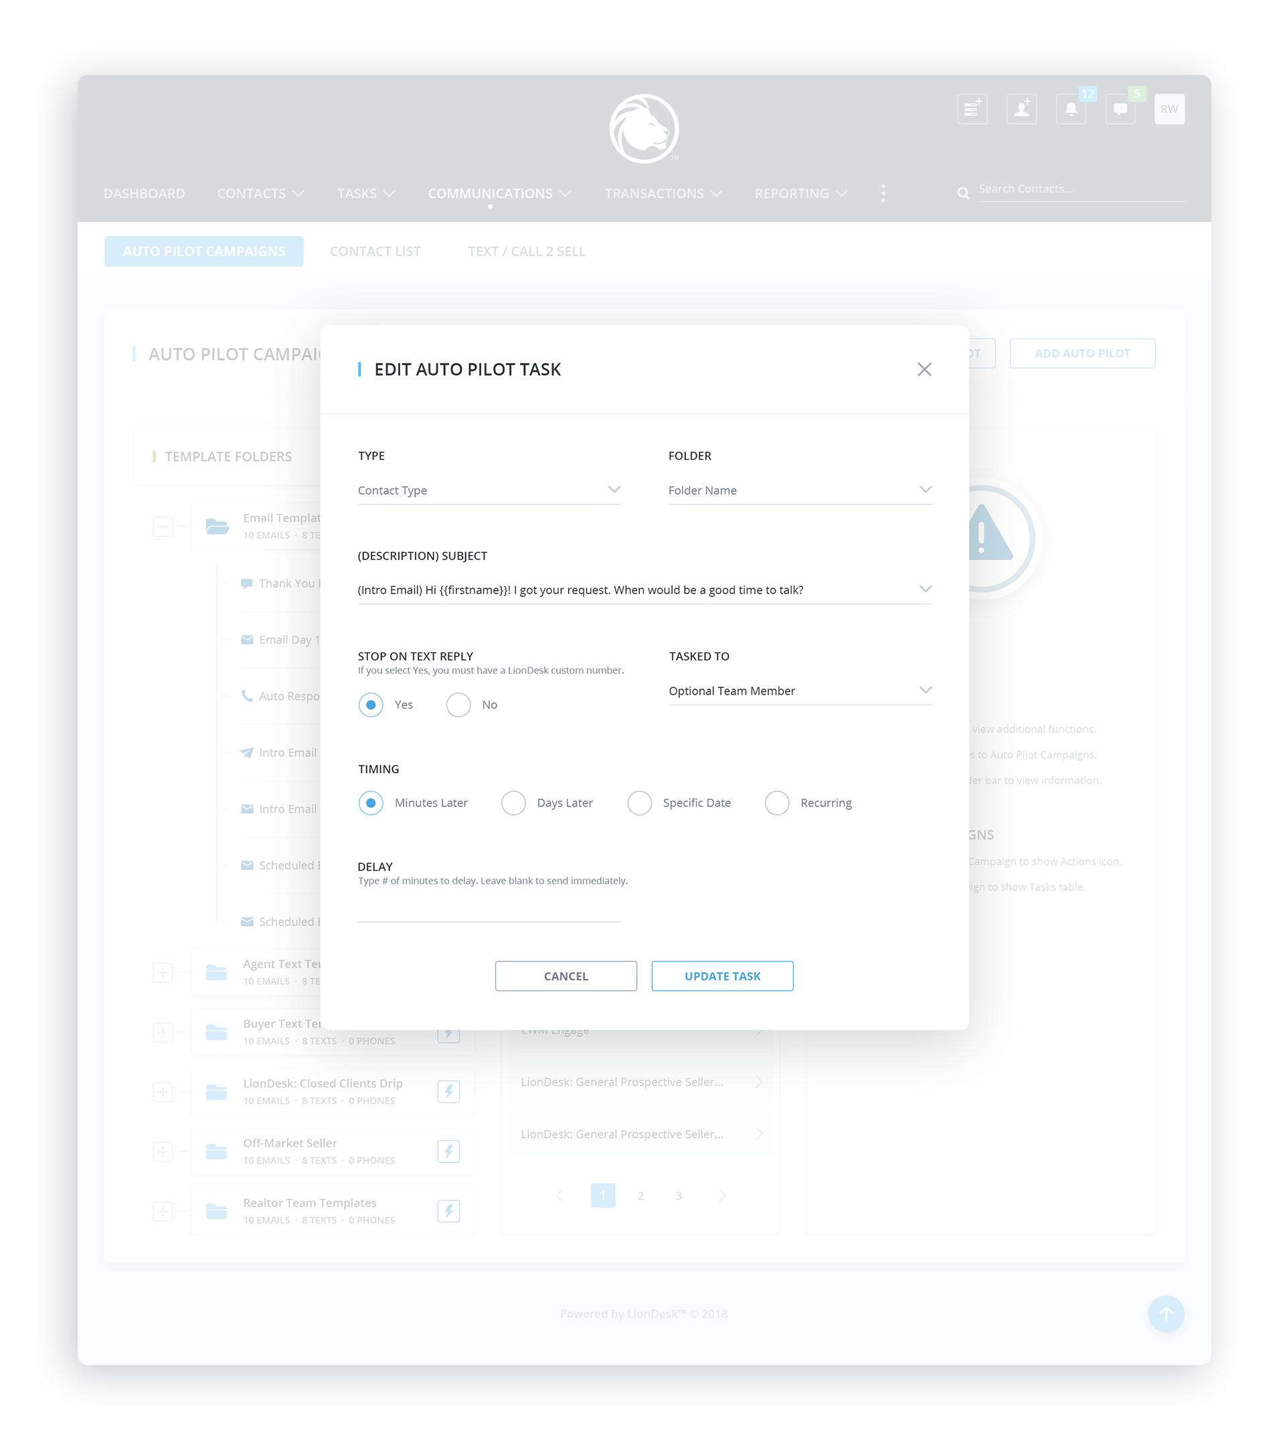
Task: Click lightning icon for Off-Market Seller folder
Action: [x=448, y=1150]
